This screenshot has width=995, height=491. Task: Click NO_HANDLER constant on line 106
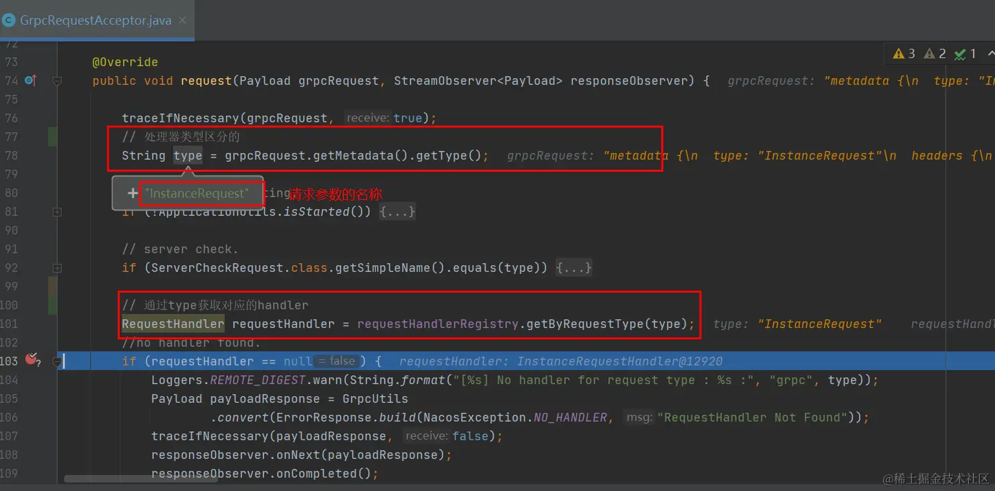pos(570,418)
